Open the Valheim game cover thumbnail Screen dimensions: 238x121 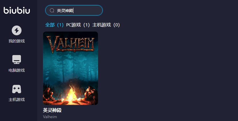[71, 68]
